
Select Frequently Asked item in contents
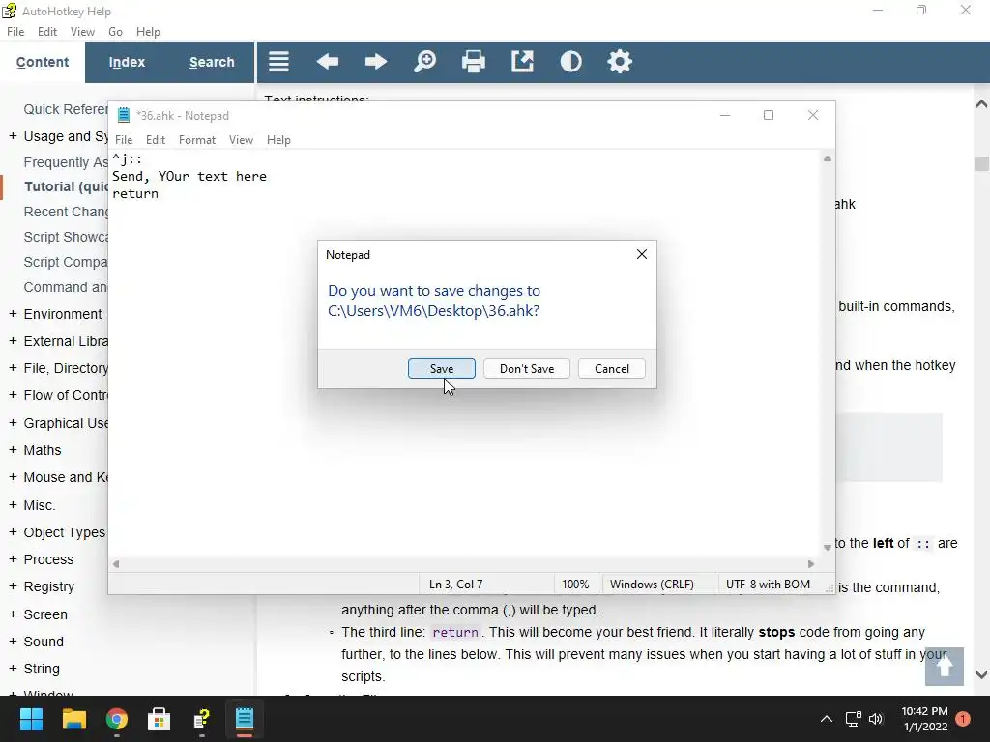pyautogui.click(x=66, y=162)
